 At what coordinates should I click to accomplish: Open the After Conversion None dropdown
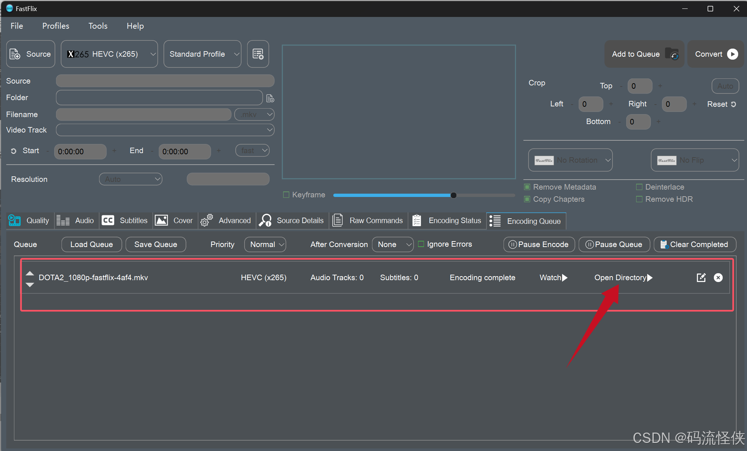(393, 244)
